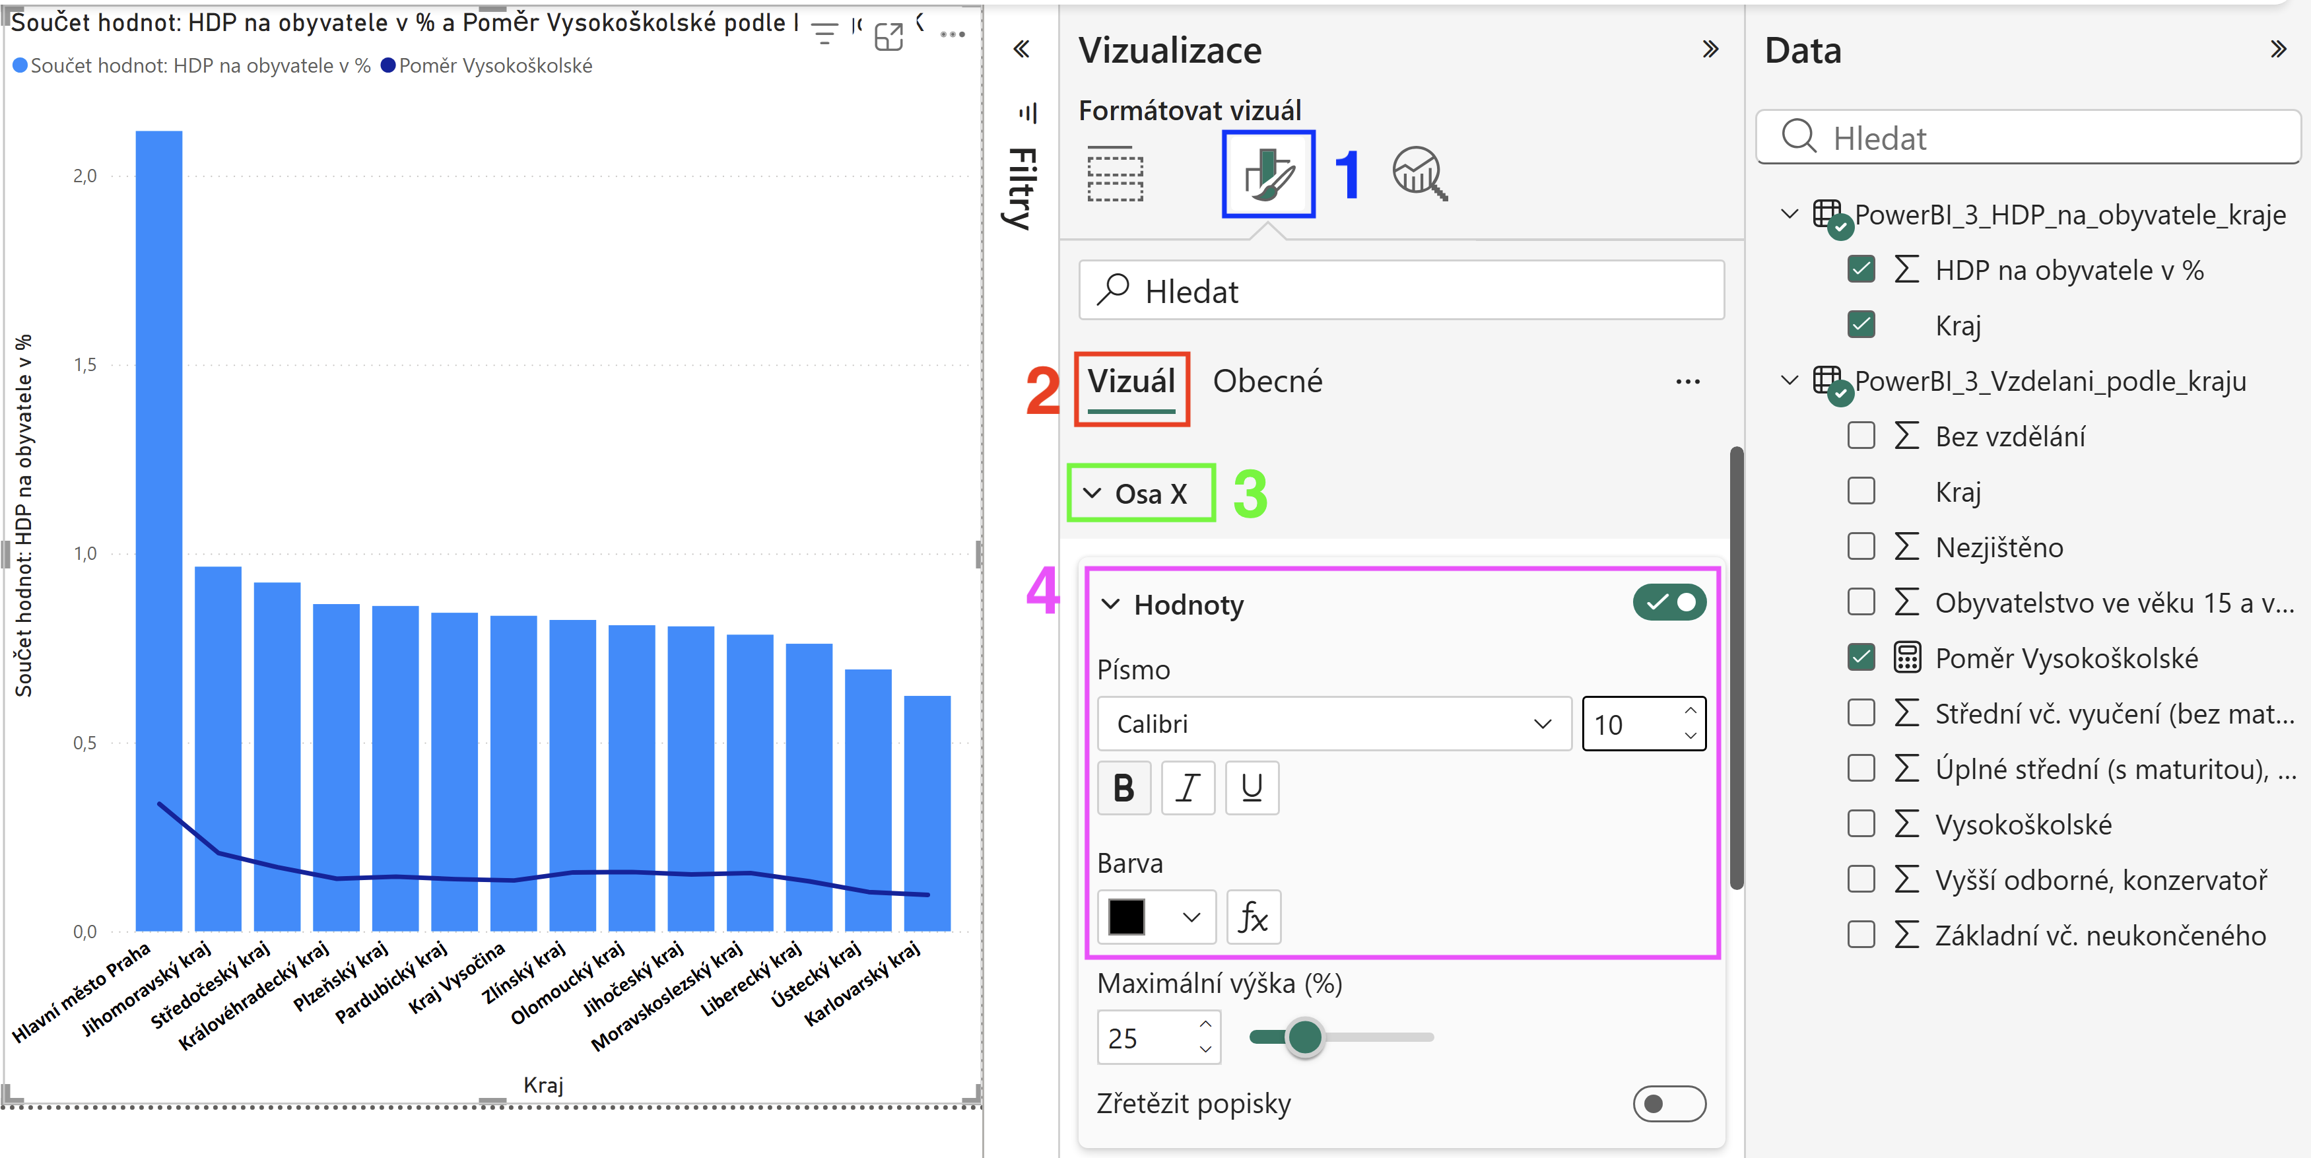Screen dimensions: 2311x1158
Task: Collapse the Data pane with double chevron
Action: point(2278,50)
